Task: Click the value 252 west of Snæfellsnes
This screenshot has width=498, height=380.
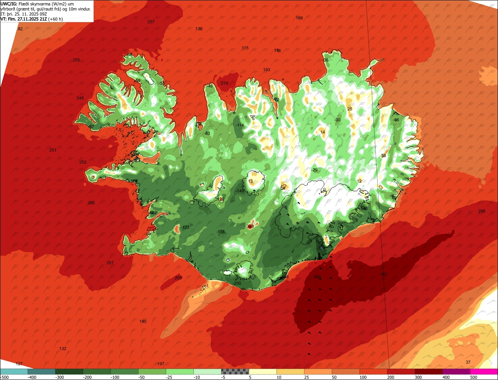Action: click(83, 162)
